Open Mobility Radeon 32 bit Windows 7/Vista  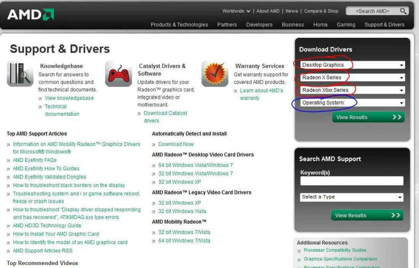[x=184, y=232]
